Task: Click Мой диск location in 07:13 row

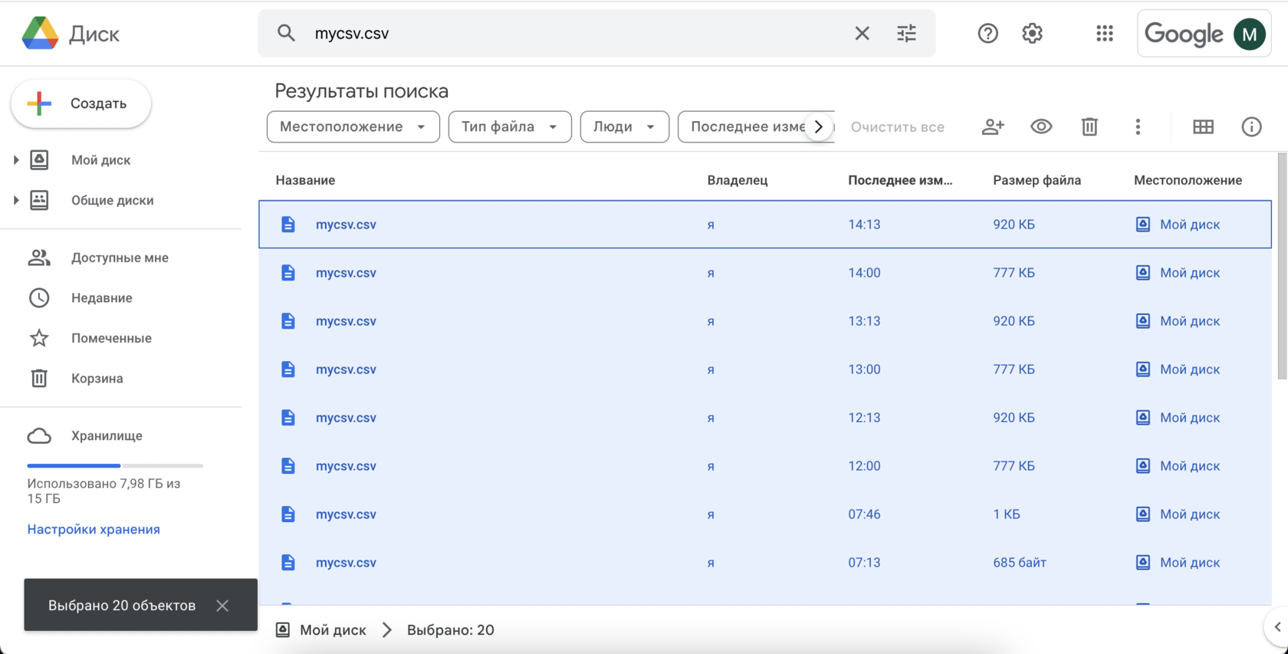Action: 1189,562
